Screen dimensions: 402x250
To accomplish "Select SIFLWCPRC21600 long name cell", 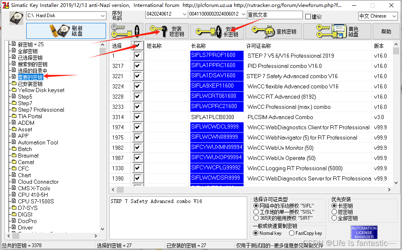I will click(217, 106).
